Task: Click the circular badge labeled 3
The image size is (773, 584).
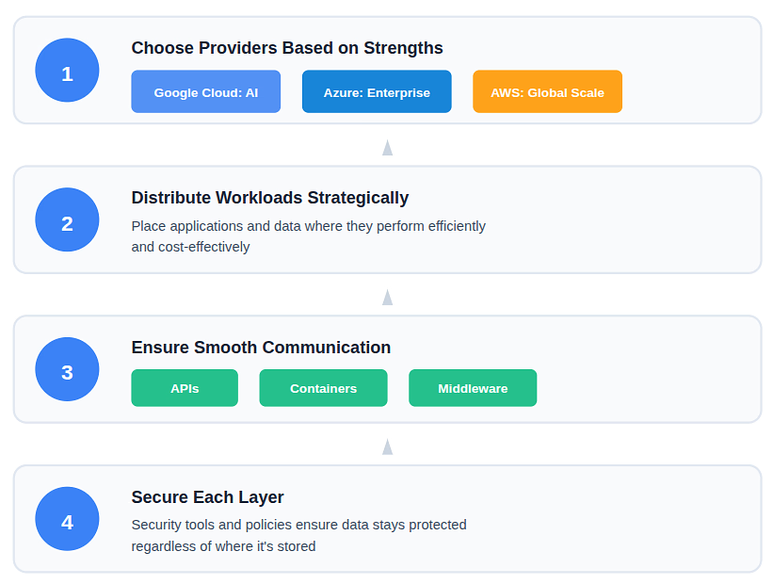Action: (67, 369)
